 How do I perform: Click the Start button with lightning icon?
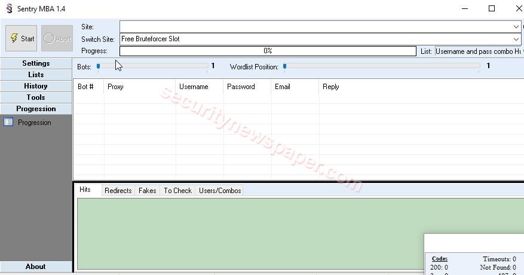click(x=22, y=38)
